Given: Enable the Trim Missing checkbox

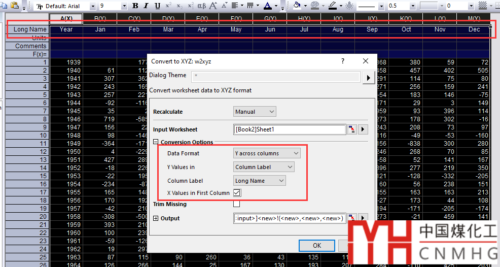Looking at the screenshot, I should (x=237, y=204).
